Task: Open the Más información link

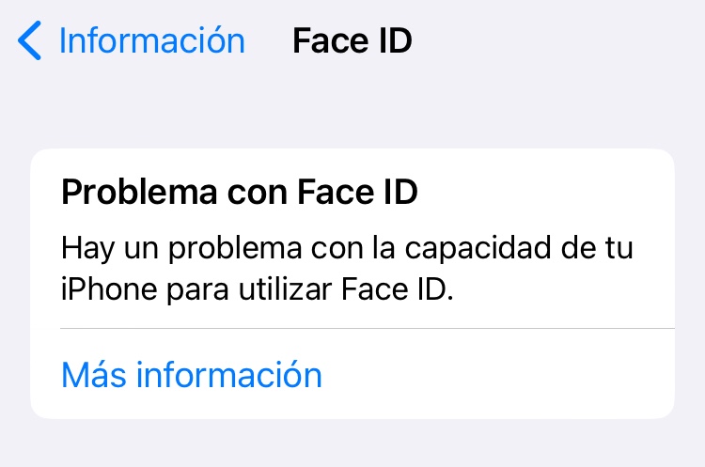Action: [191, 375]
